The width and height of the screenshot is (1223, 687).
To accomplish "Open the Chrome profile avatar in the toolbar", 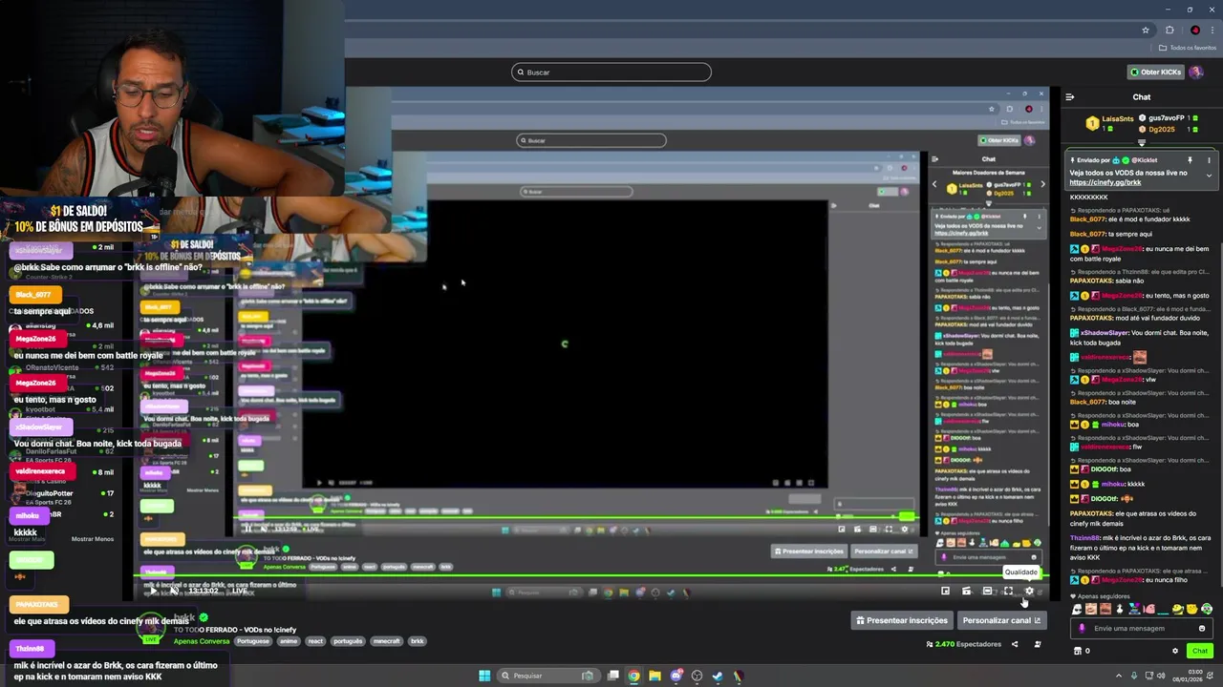I will point(1194,30).
